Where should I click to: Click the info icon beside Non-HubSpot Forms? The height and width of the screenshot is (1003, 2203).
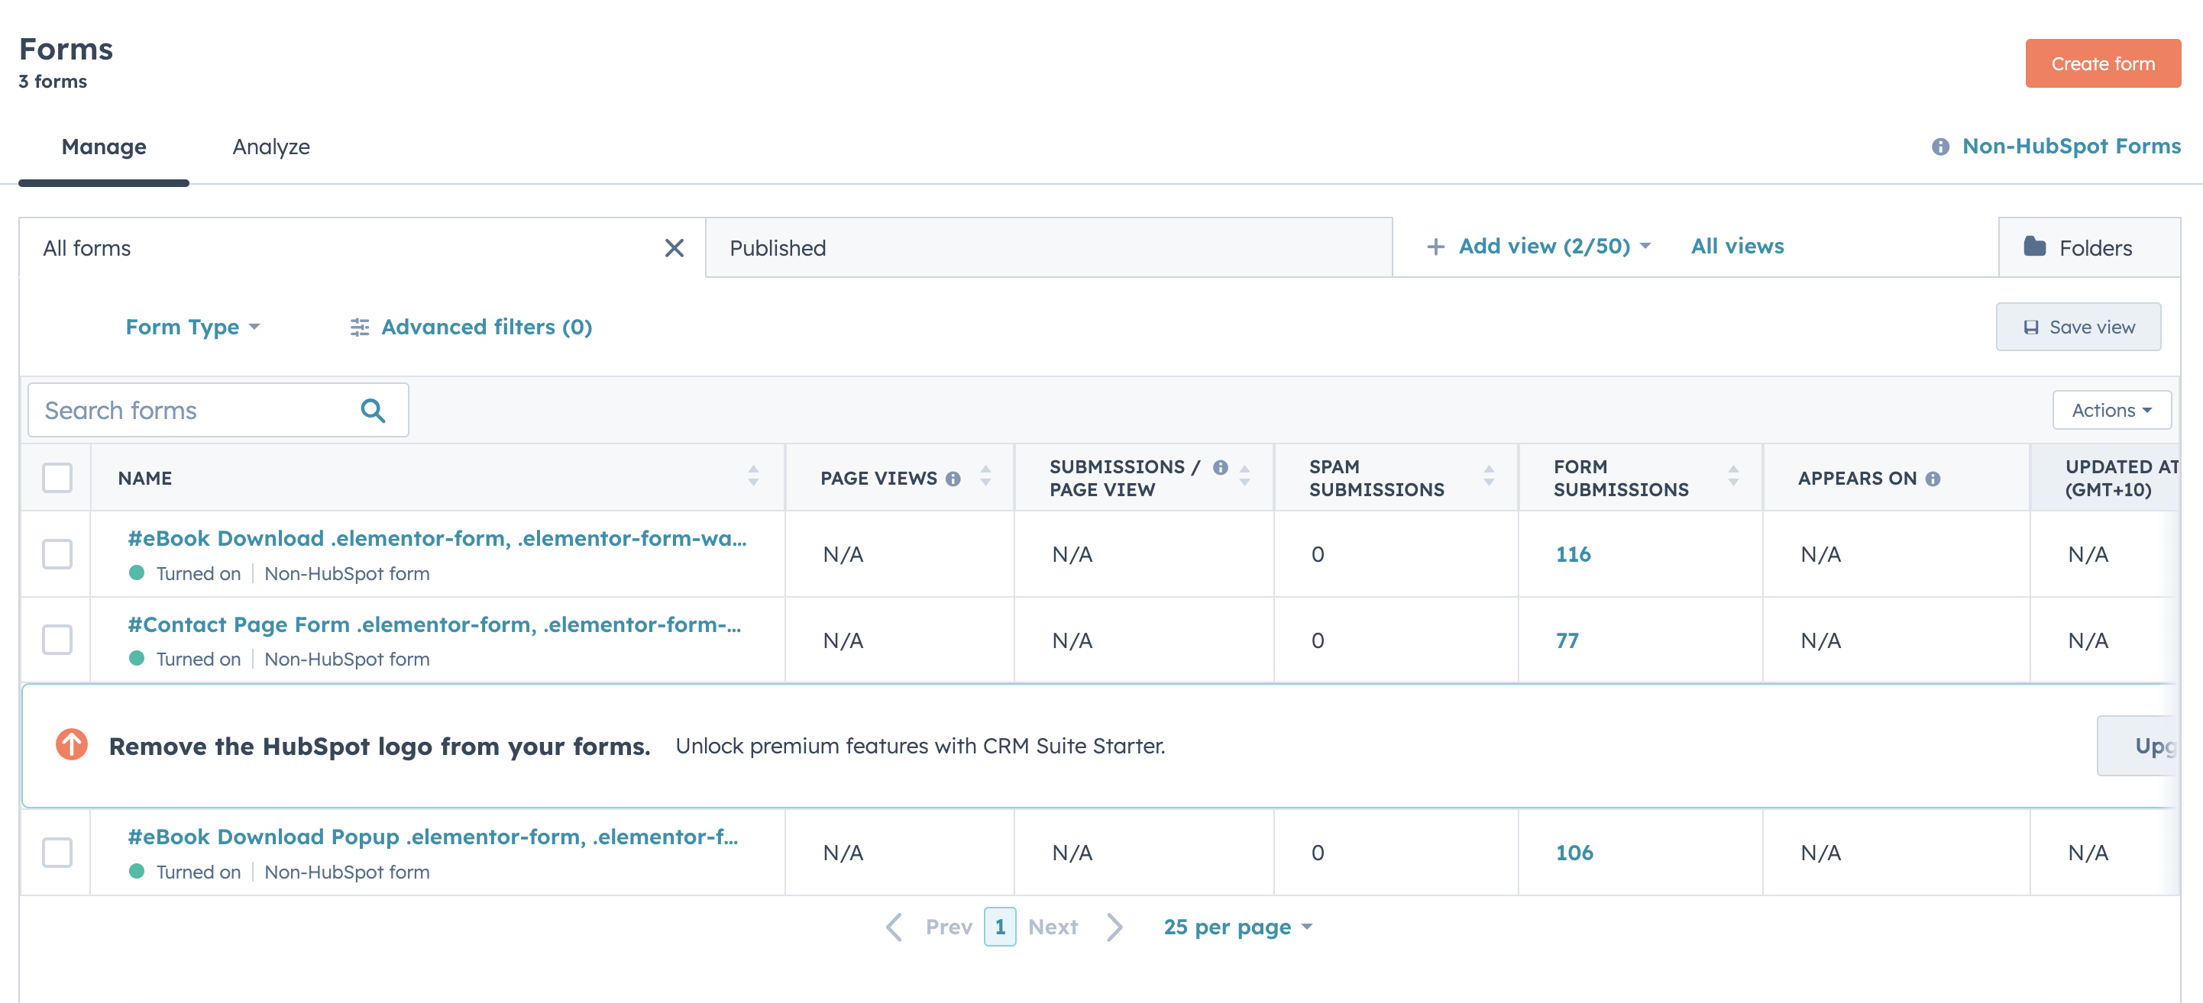tap(1939, 146)
